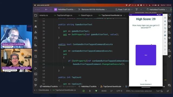Open the Bookmarks tool window
The width and height of the screenshot is (173, 97).
point(36,56)
